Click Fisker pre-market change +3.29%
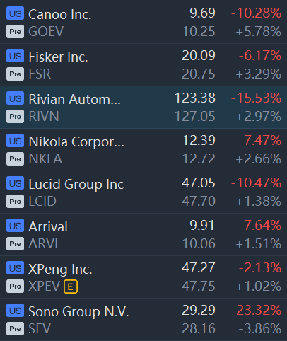Viewport: 287px width, 341px height. point(259,74)
